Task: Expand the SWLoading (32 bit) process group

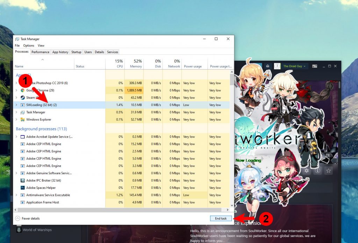Action: coord(16,105)
